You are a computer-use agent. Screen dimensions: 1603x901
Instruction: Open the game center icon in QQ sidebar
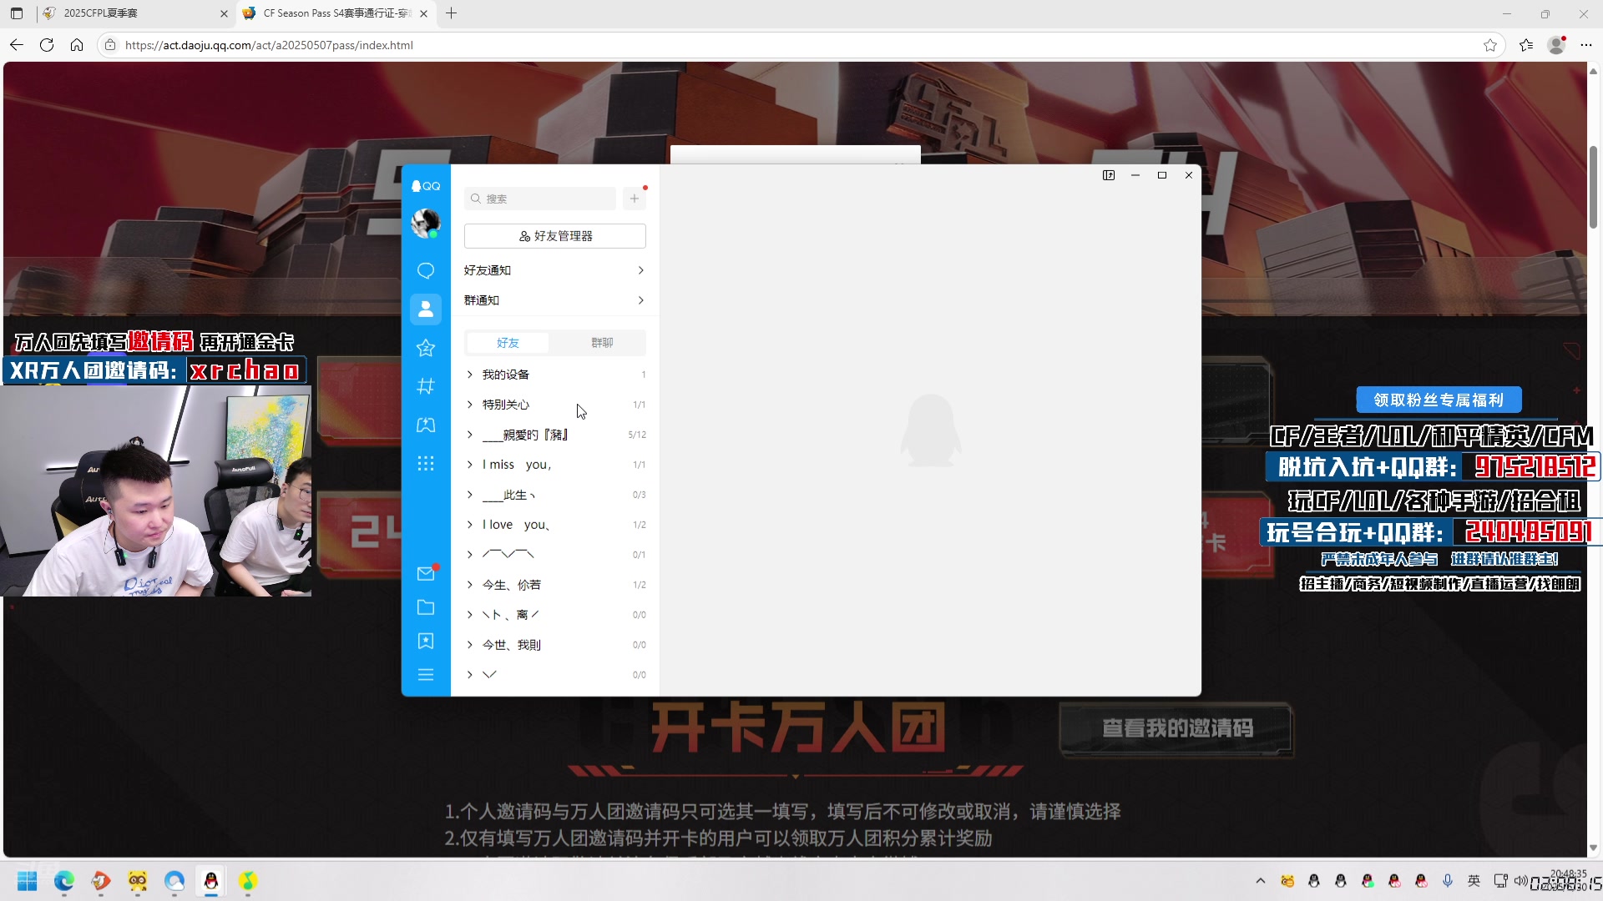coord(426,425)
